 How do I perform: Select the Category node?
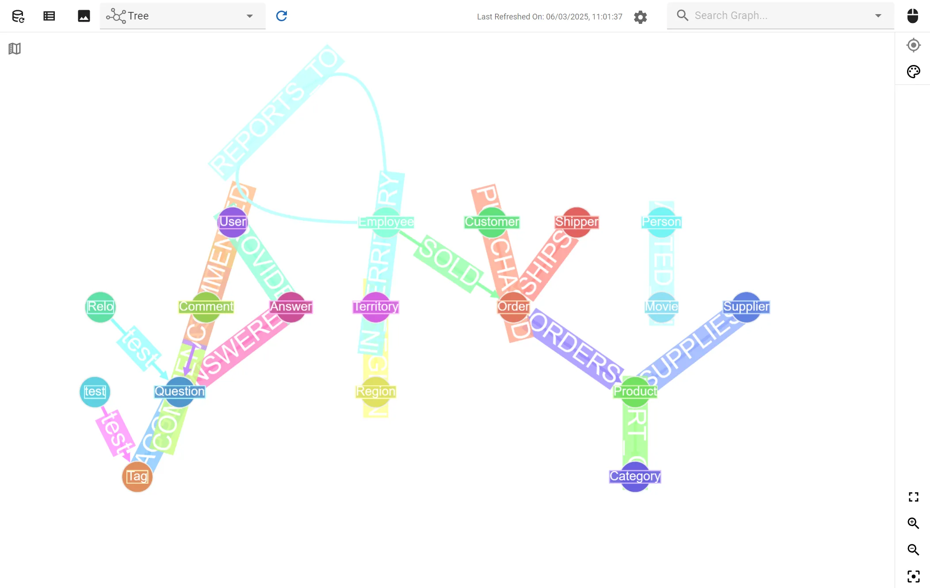pyautogui.click(x=635, y=476)
